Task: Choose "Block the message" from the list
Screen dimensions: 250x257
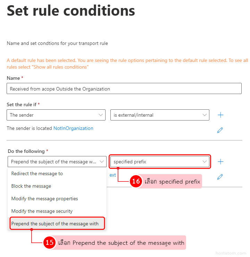Action: pos(31,186)
